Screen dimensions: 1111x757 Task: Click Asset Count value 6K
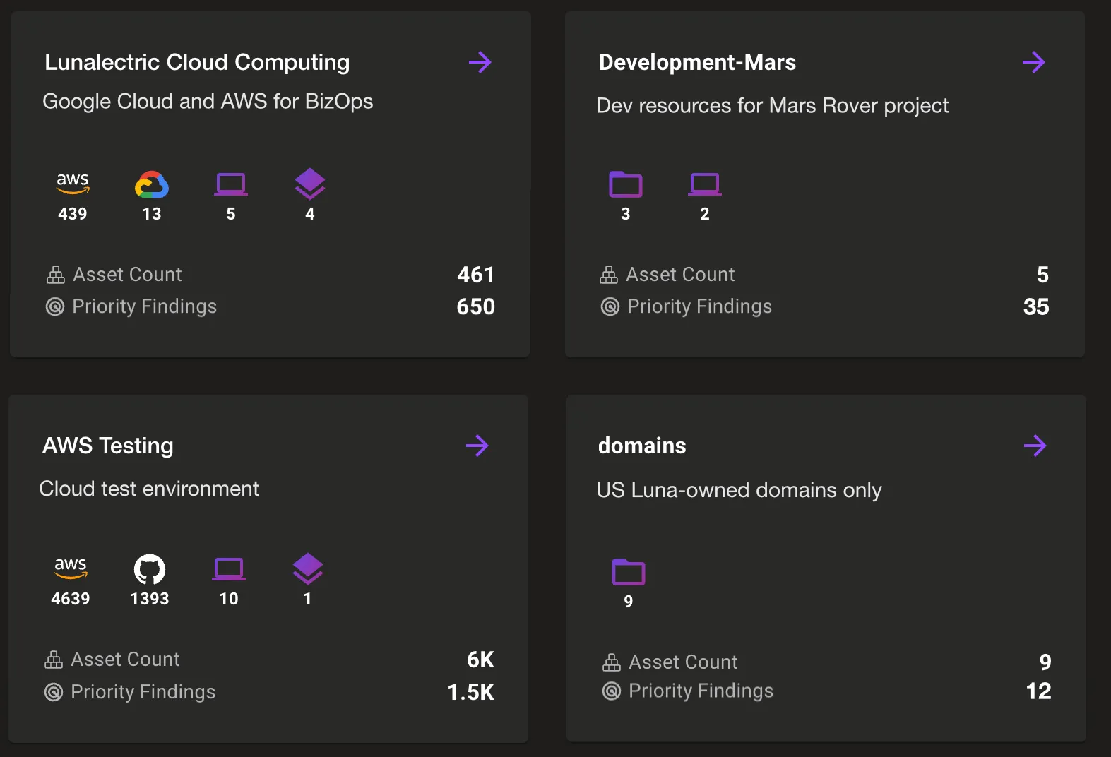480,660
